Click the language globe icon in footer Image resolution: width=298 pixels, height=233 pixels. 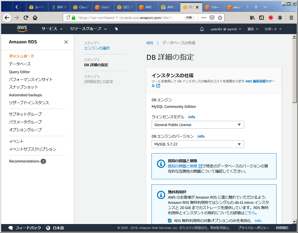(x=48, y=228)
